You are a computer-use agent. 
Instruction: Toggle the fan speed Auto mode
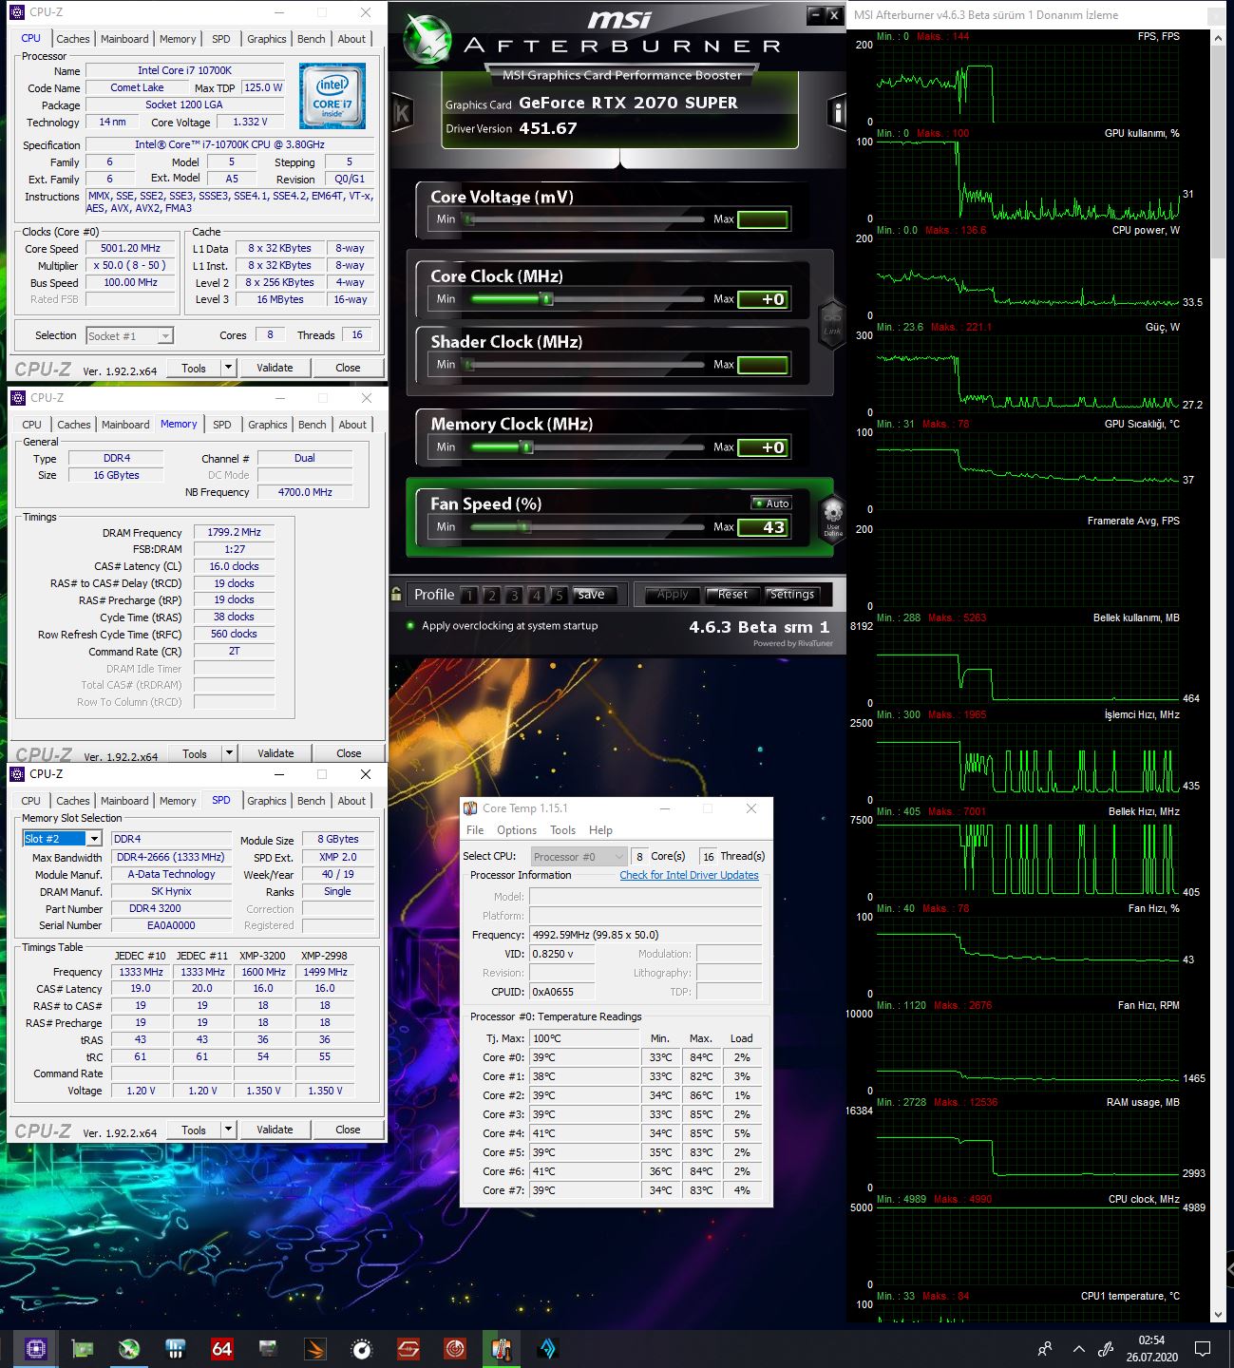tap(771, 503)
